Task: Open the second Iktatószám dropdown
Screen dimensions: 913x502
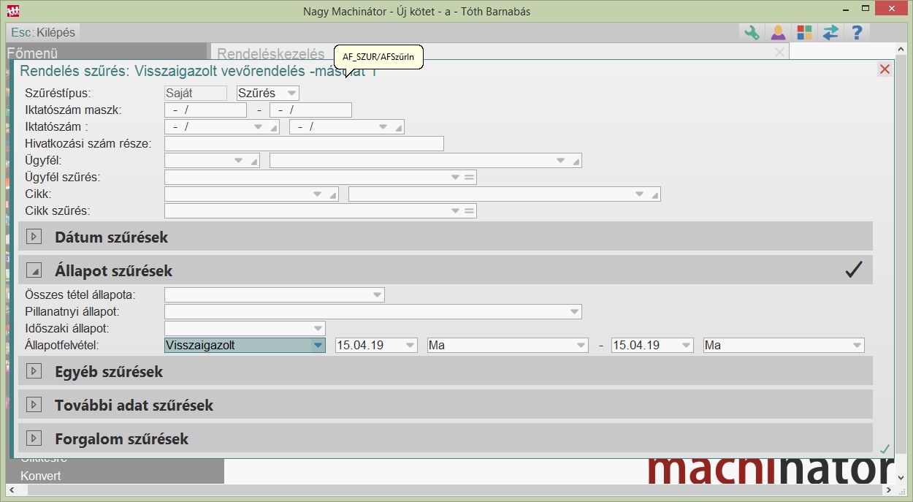Action: 383,127
